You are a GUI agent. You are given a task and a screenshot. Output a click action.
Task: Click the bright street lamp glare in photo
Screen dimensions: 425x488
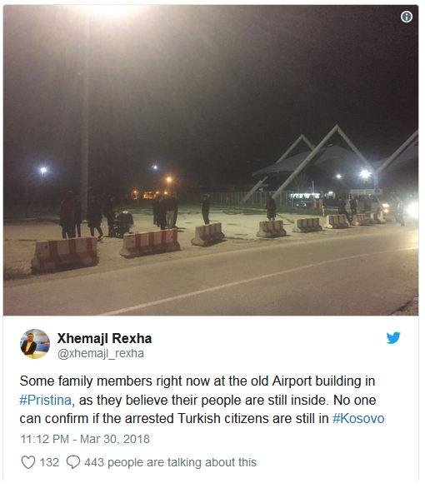tap(109, 11)
